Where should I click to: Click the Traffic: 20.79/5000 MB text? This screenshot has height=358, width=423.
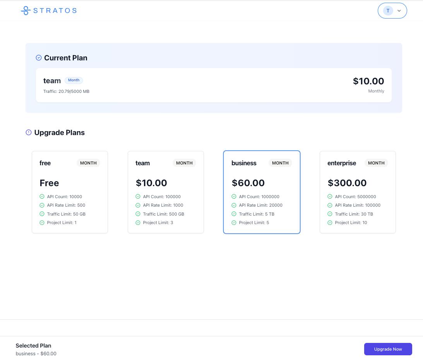tap(66, 91)
